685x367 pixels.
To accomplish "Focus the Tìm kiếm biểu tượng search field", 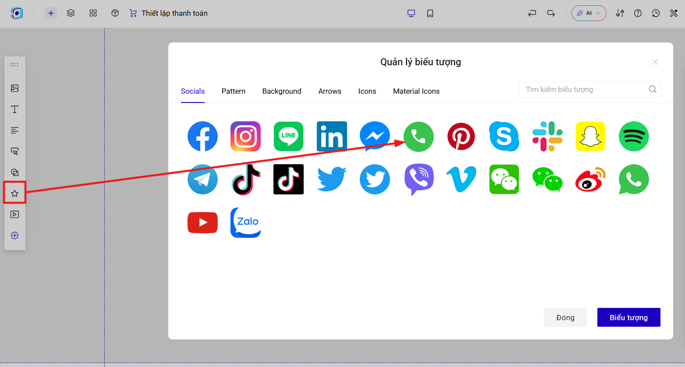I will (589, 89).
